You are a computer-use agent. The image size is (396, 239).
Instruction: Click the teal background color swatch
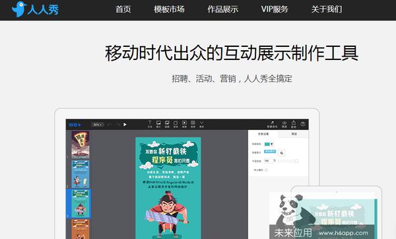(x=267, y=145)
